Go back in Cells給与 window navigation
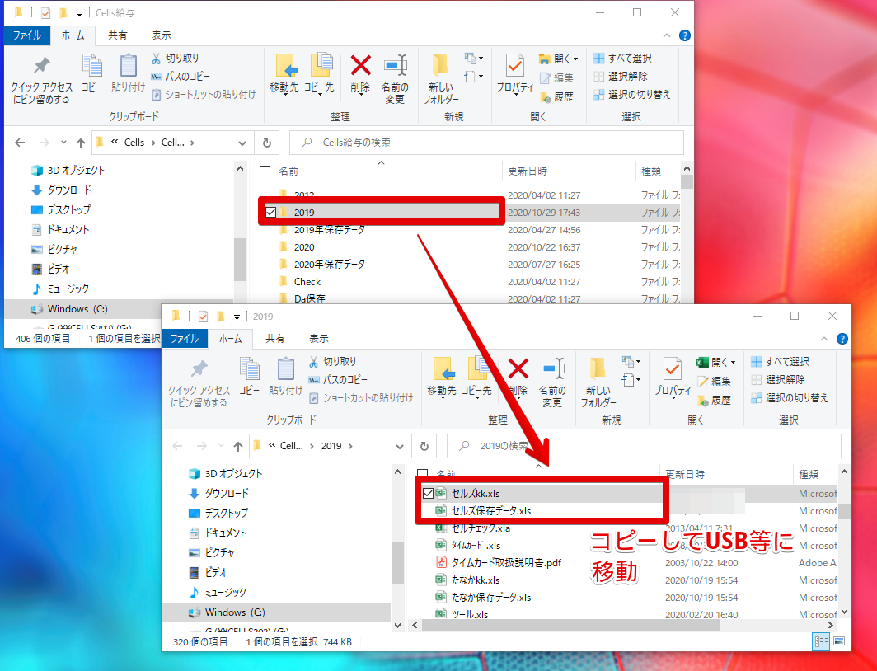Viewport: 877px width, 671px height. tap(20, 143)
